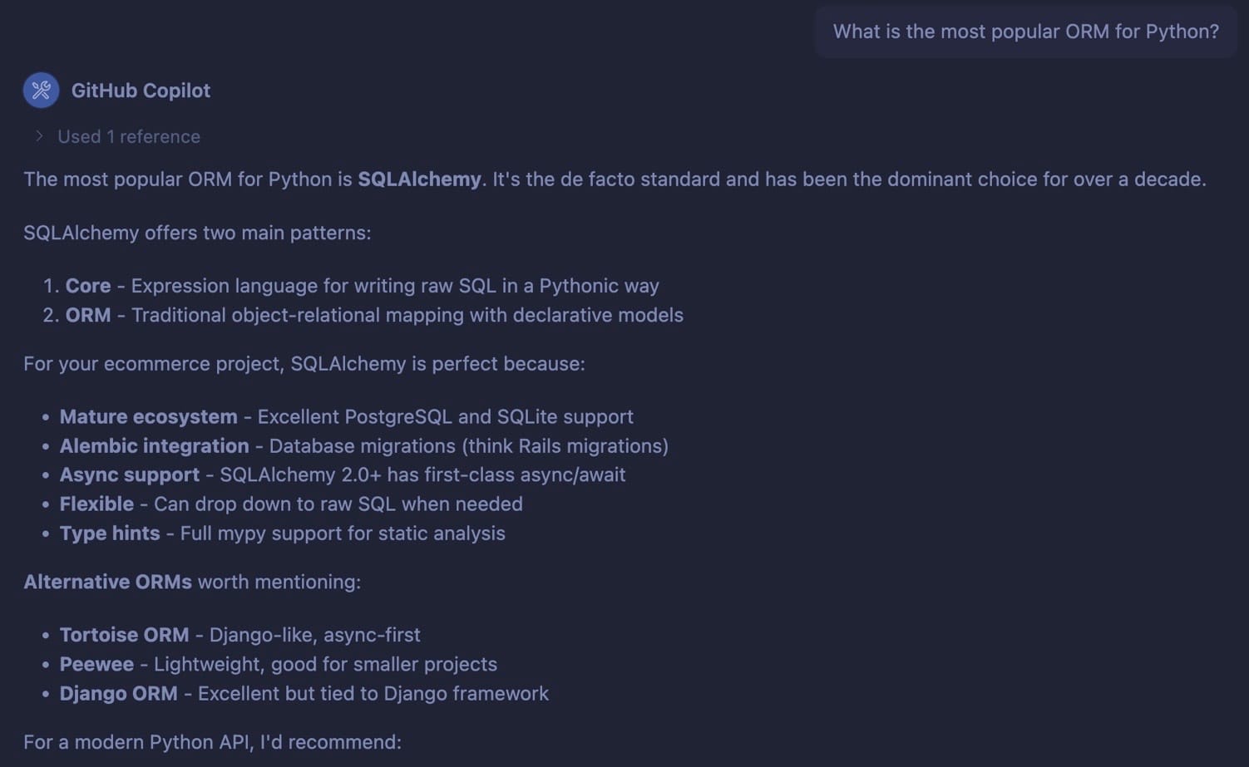Click the GitHub Copilot avatar icon
The height and width of the screenshot is (767, 1249).
(41, 91)
